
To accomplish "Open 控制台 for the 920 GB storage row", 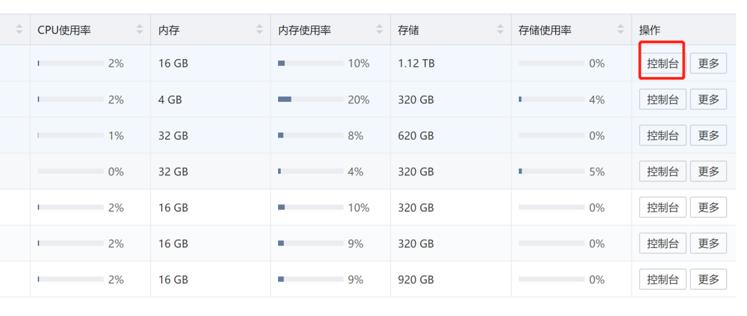I will click(x=663, y=280).
